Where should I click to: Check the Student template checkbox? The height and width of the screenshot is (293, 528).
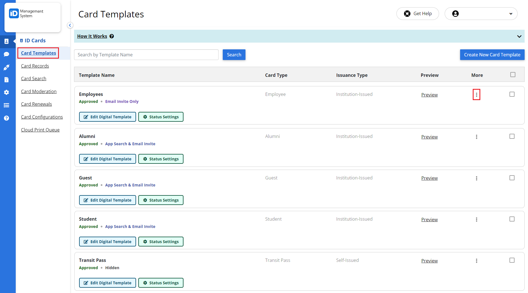click(x=512, y=219)
